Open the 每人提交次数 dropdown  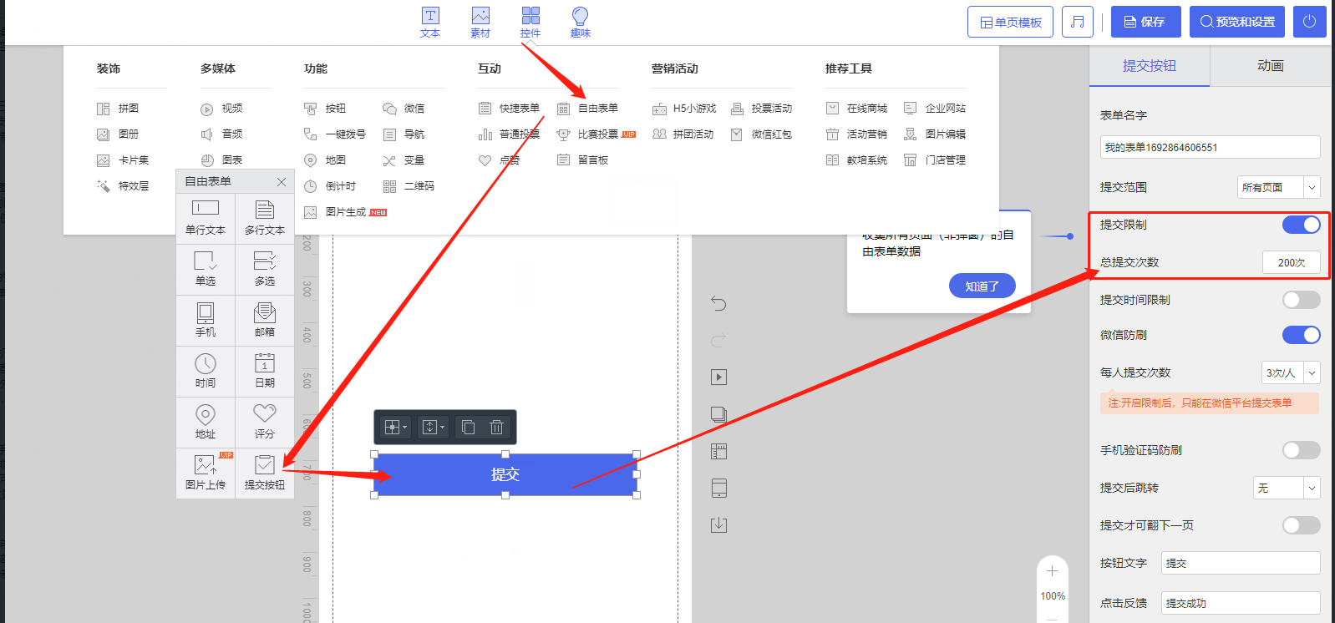pyautogui.click(x=1291, y=372)
